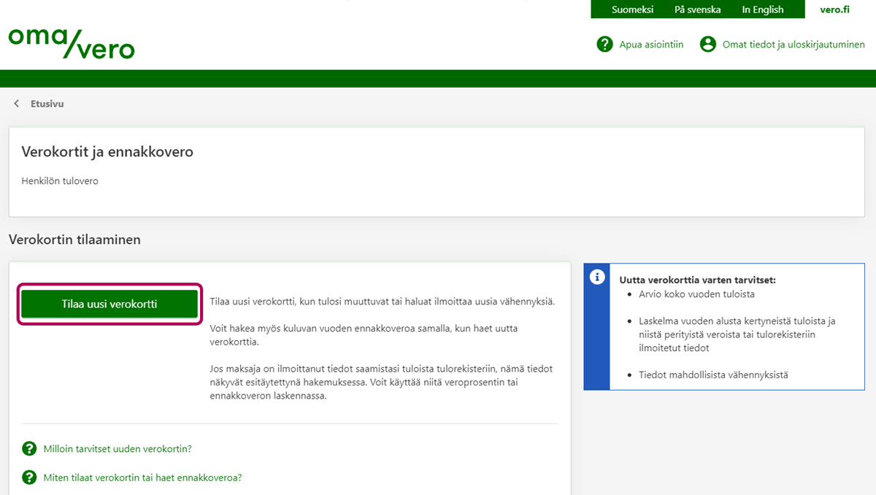Click the OmaVero logo

point(72,43)
